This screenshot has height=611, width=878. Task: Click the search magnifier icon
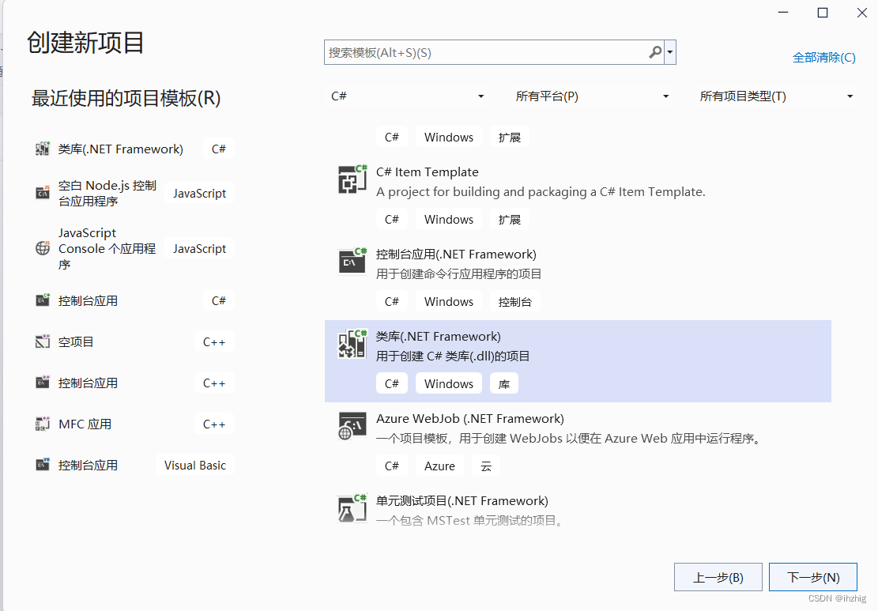655,52
